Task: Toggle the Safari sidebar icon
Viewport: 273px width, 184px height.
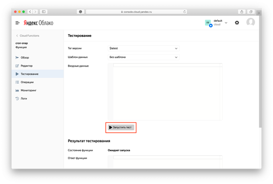Action: pyautogui.click(x=44, y=12)
